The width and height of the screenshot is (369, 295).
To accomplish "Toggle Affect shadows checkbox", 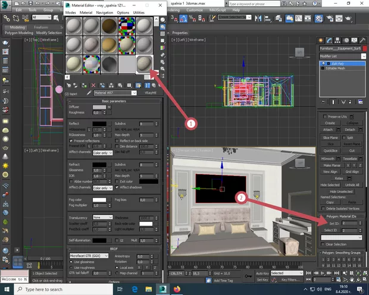I will pos(117,187).
